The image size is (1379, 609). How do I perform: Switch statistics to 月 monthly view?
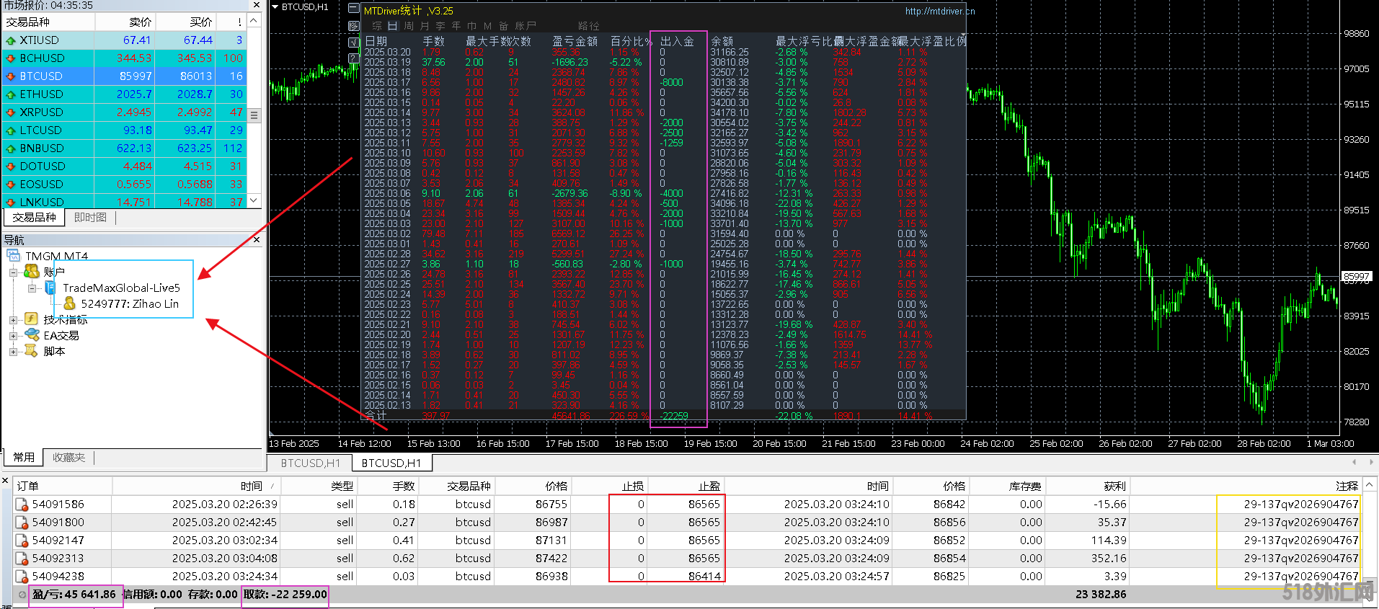pos(424,26)
